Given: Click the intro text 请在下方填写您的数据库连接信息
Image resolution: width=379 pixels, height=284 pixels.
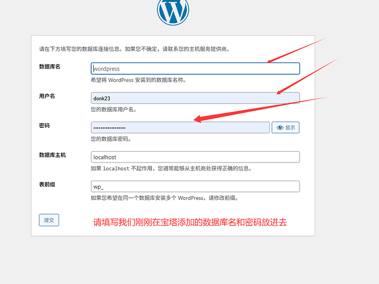Looking at the screenshot, I should (81, 49).
